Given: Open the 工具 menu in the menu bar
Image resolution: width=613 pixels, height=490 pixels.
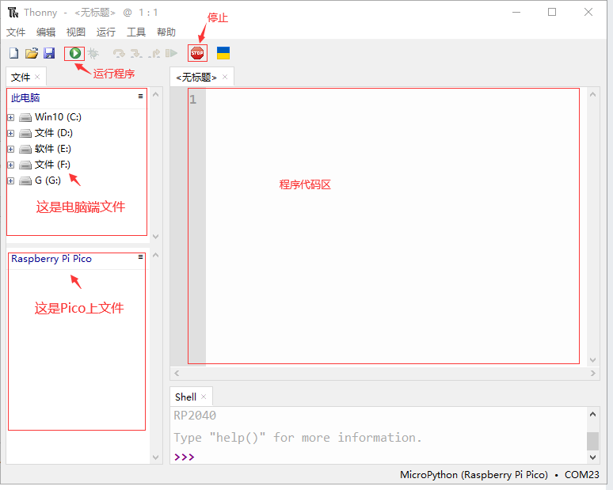Looking at the screenshot, I should [136, 32].
